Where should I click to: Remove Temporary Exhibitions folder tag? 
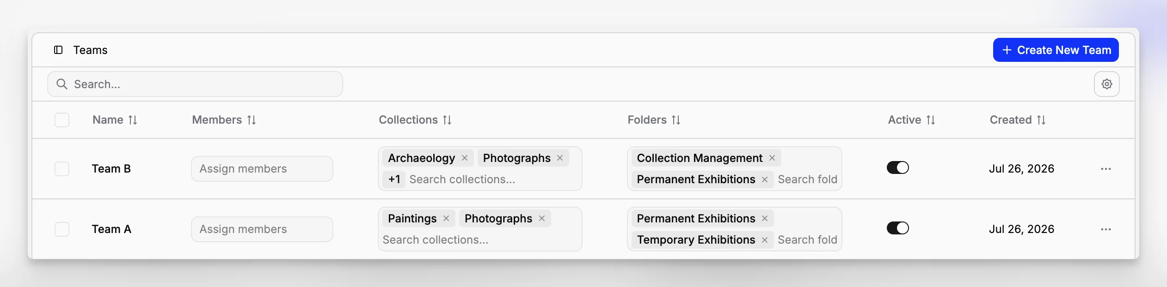click(x=765, y=240)
